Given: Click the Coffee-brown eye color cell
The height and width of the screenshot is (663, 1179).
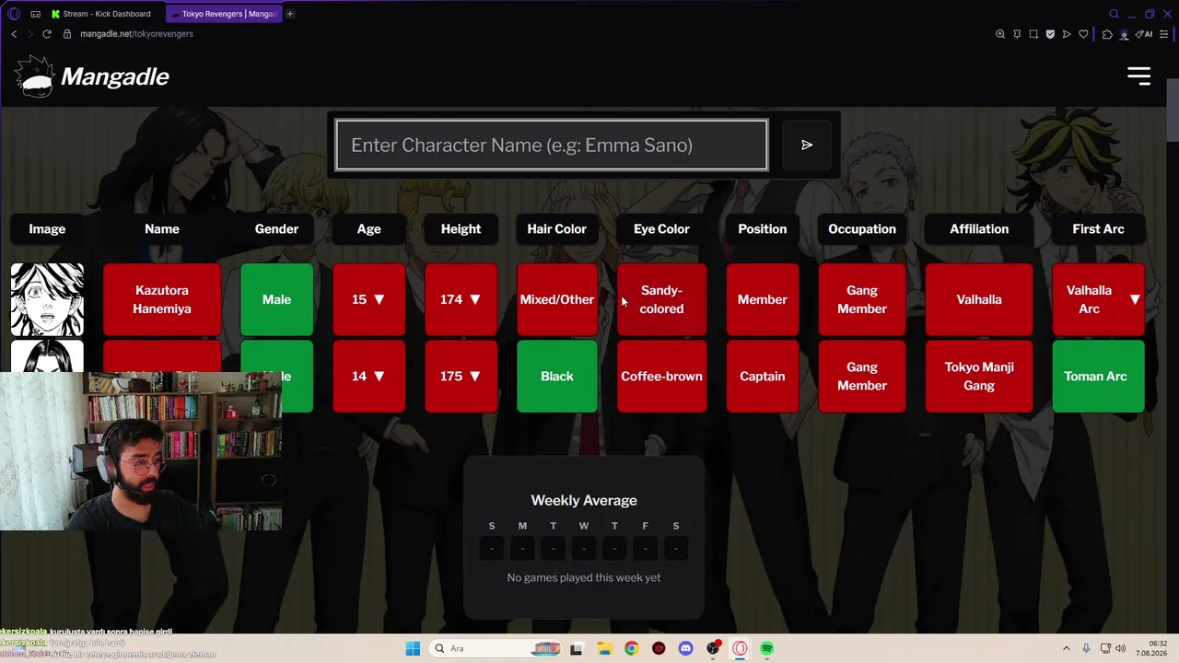Looking at the screenshot, I should pos(661,376).
